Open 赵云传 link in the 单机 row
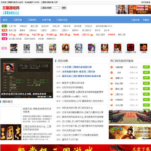Viewport: 151px width, 151px height. click(x=107, y=30)
